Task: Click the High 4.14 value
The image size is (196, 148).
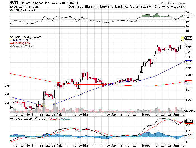Action: [92, 6]
